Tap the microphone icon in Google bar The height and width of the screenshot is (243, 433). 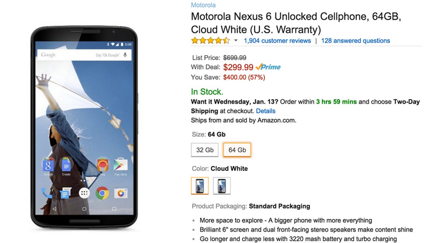coord(125,55)
